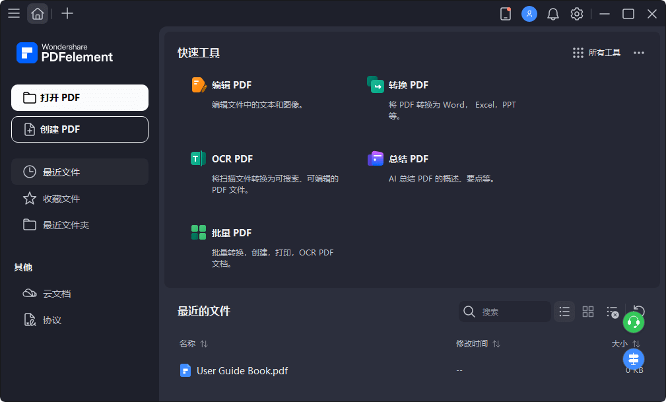Open a new tab with the plus button
The width and height of the screenshot is (666, 402).
pos(67,13)
